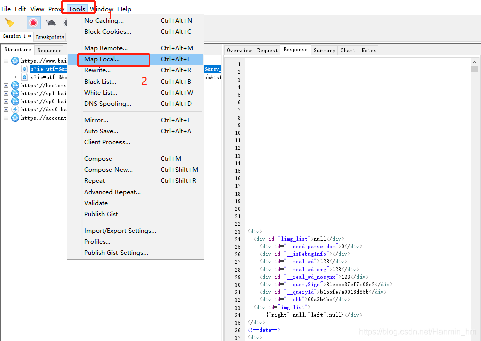Screen dimensions: 481x341
Task: Open Import/Export Settings...
Action: tap(135, 231)
